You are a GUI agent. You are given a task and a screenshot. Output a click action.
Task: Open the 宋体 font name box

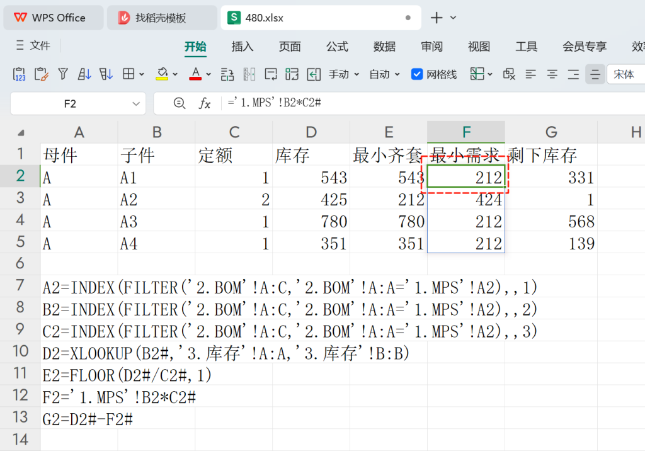[626, 74]
